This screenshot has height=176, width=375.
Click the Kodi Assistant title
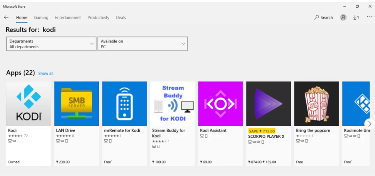tap(213, 130)
